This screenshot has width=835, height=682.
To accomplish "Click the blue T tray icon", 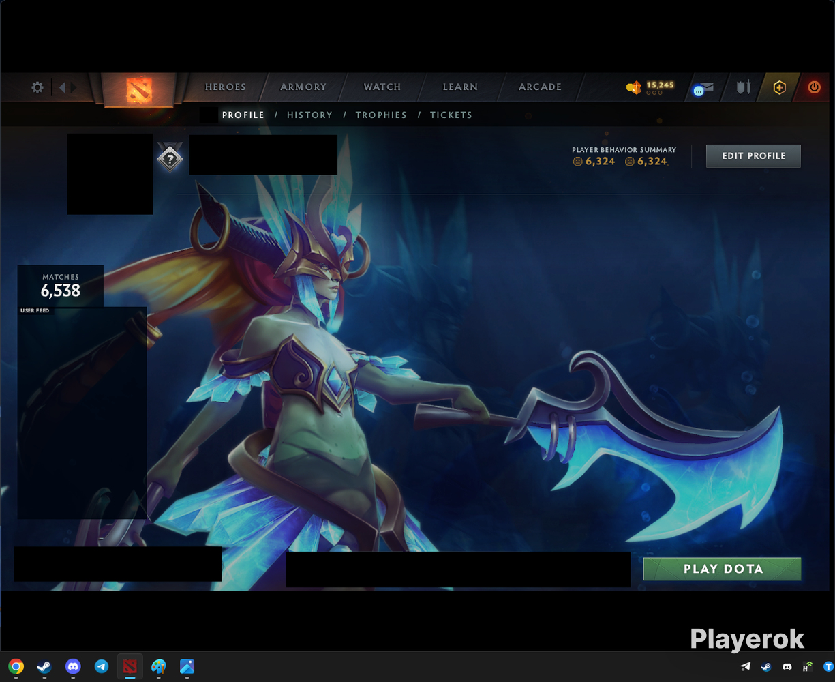I will [829, 667].
